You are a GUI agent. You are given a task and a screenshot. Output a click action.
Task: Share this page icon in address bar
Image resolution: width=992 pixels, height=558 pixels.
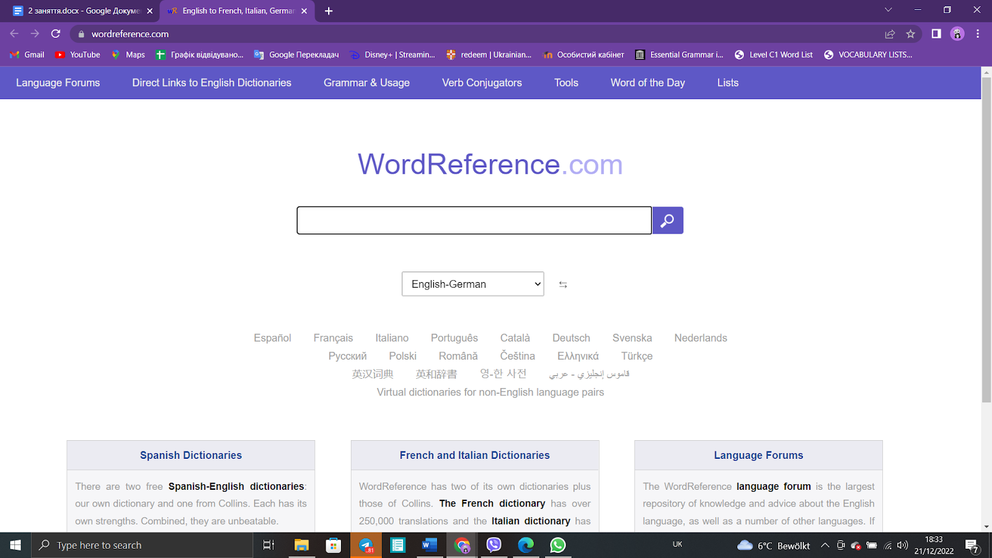890,34
